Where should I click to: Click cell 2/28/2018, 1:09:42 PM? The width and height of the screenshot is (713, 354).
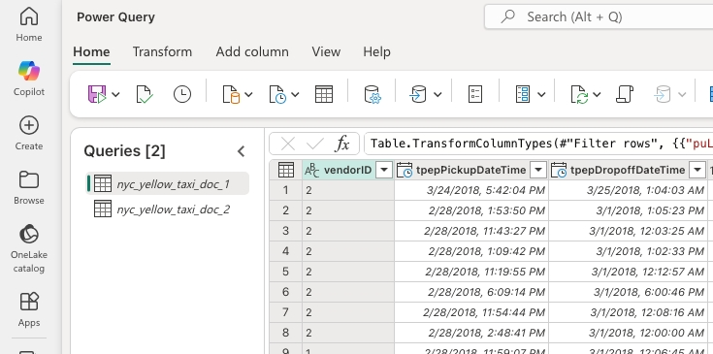pos(471,251)
